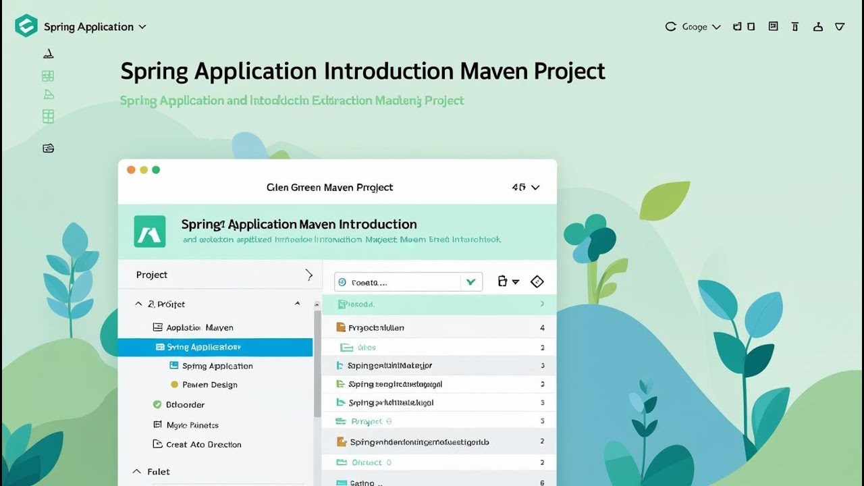The width and height of the screenshot is (864, 486).
Task: Collapse the 'Falet' section chevron
Action: [137, 472]
